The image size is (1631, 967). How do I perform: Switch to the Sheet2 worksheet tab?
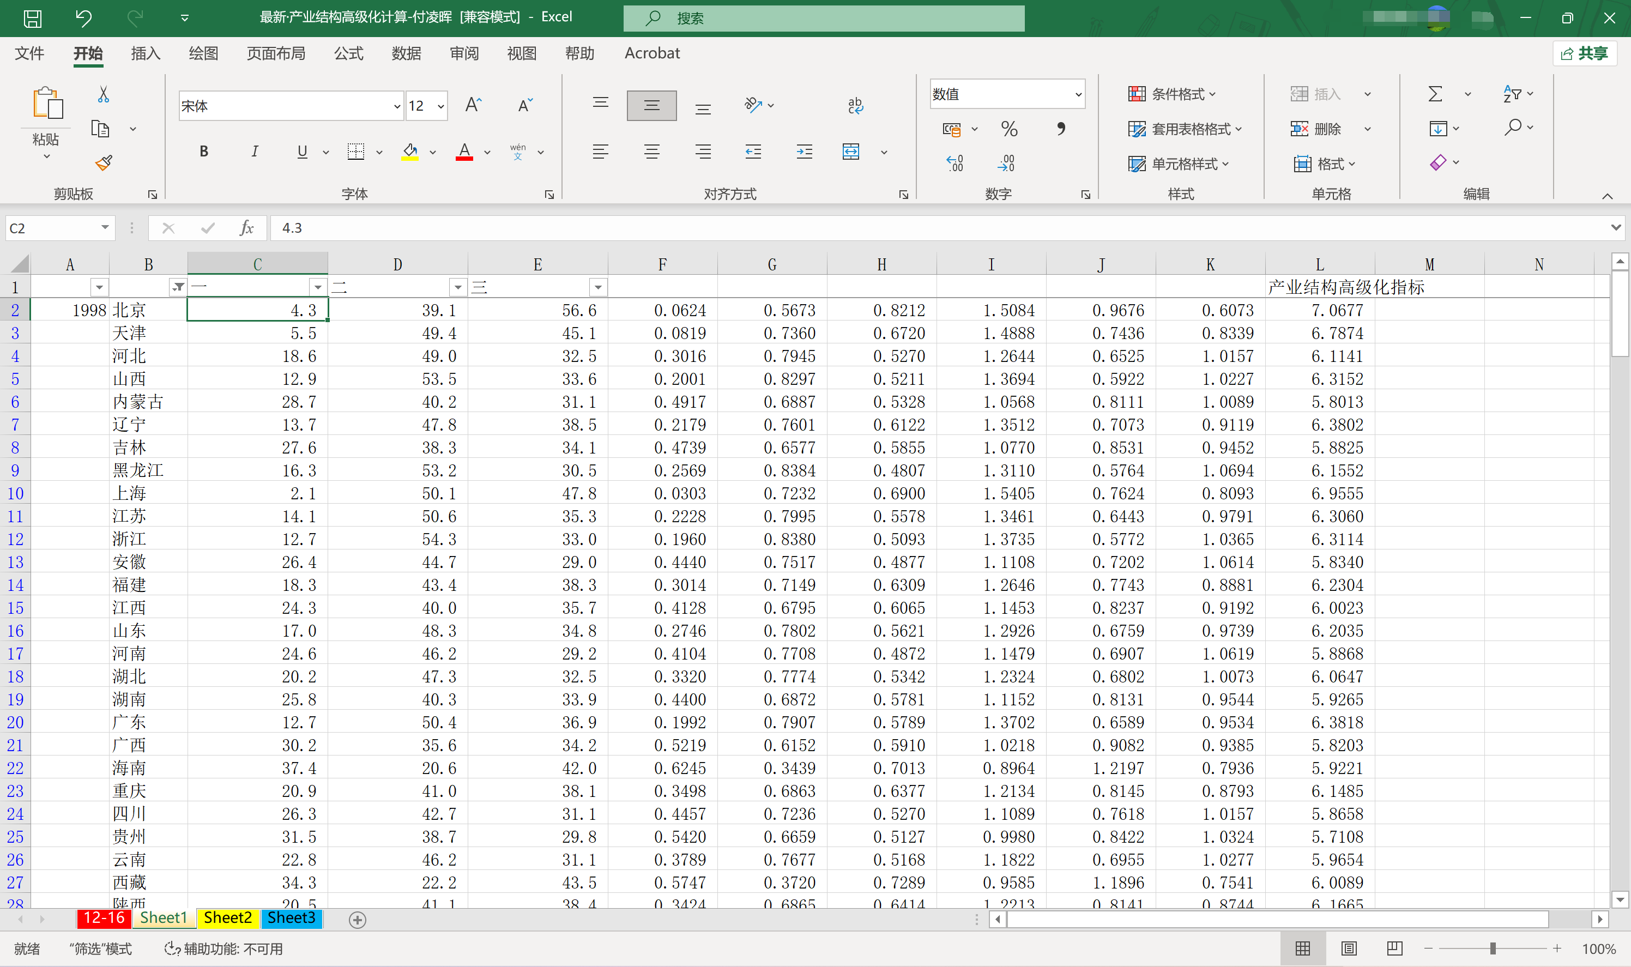click(x=227, y=918)
